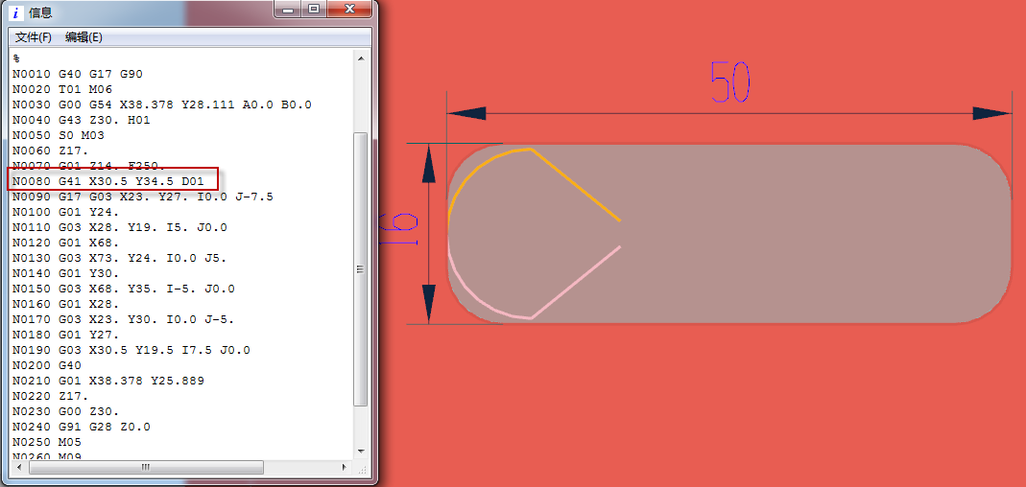
Task: Click line N0230 G00 Z30.
Action: 65,412
